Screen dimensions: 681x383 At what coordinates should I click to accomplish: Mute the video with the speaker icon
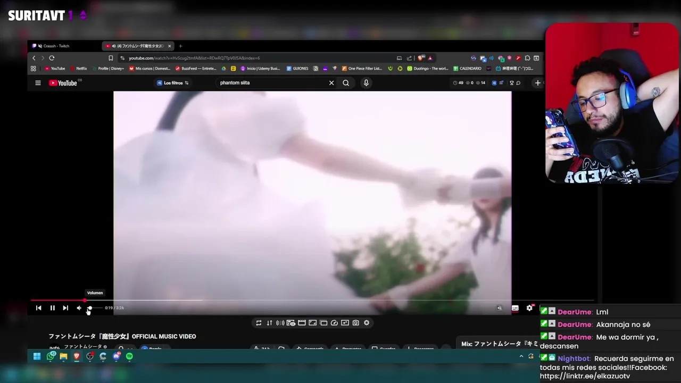[x=79, y=308]
